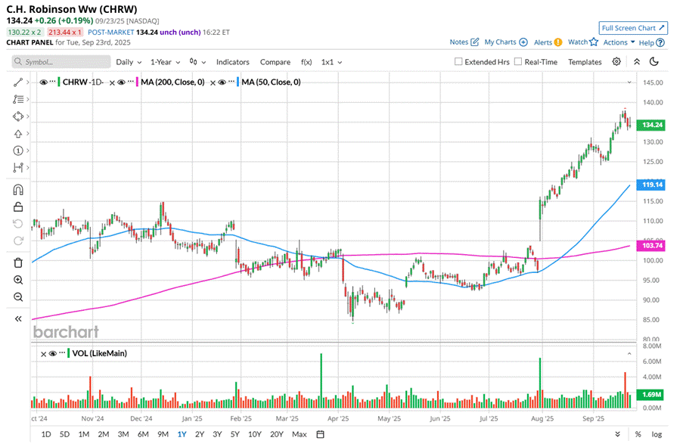This screenshot has width=683, height=447.
Task: Select the 20Y time range
Action: click(x=277, y=434)
